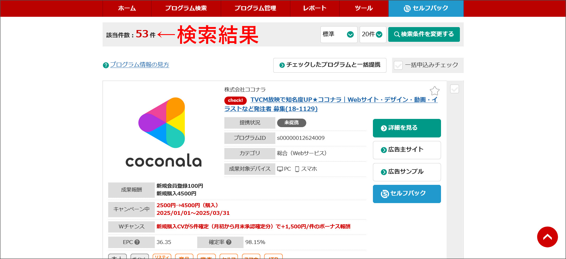Screen dimensions: 566x259
Task: Tick the 一括申込みチェック checkbox
Action: coord(398,65)
